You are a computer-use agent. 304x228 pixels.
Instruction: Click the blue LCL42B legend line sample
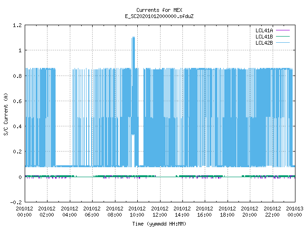[283, 42]
